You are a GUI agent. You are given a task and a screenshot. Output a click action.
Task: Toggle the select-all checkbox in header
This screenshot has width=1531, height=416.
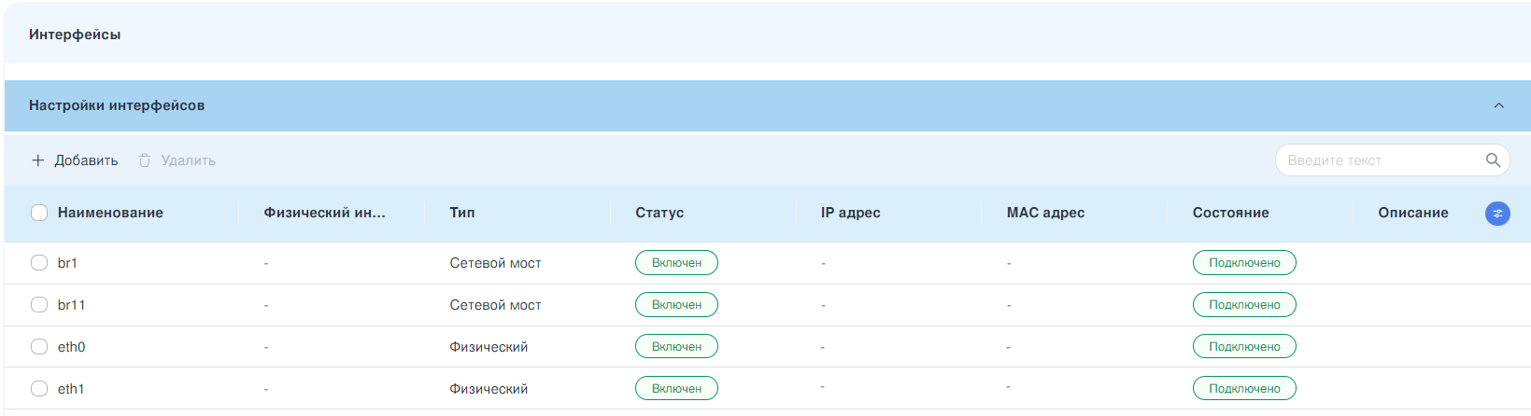pyautogui.click(x=39, y=213)
